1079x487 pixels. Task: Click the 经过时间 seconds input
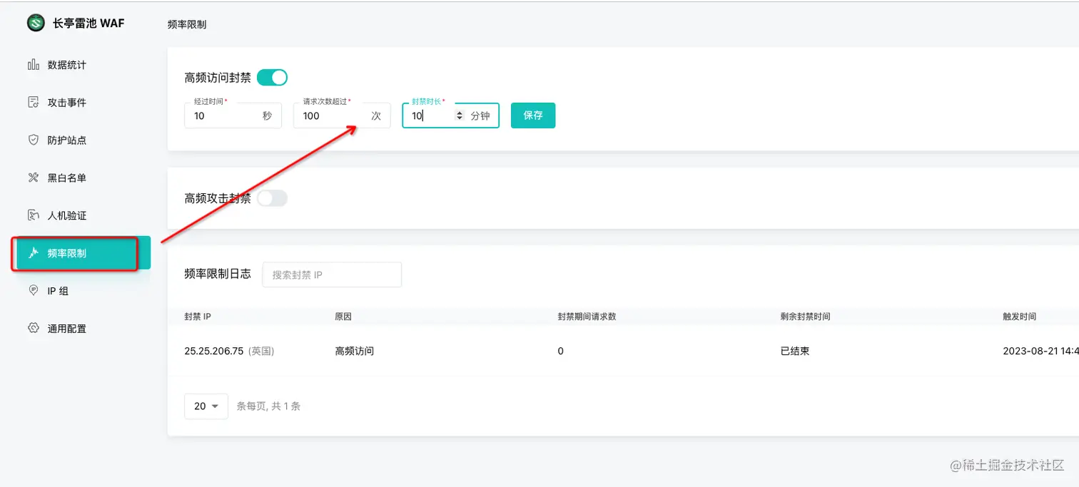coord(233,116)
